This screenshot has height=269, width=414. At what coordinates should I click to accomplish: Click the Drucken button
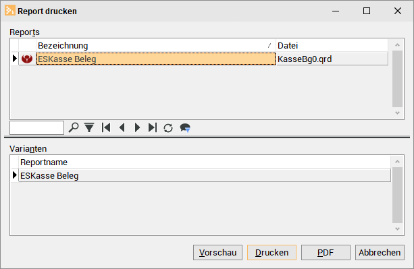[x=271, y=252]
